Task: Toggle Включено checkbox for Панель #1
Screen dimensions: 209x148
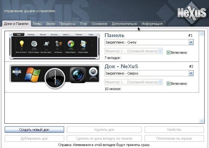Action: pyautogui.click(x=168, y=53)
